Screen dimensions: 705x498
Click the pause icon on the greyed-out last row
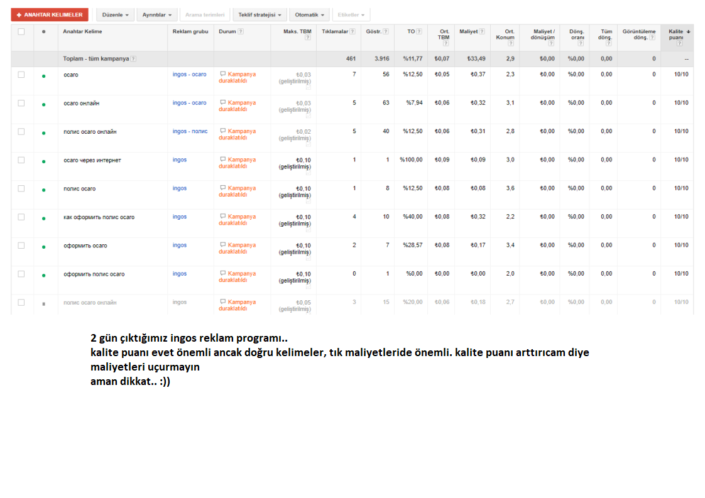coord(43,304)
